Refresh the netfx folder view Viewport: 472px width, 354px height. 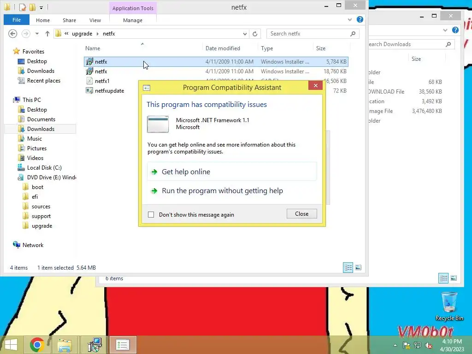[255, 34]
